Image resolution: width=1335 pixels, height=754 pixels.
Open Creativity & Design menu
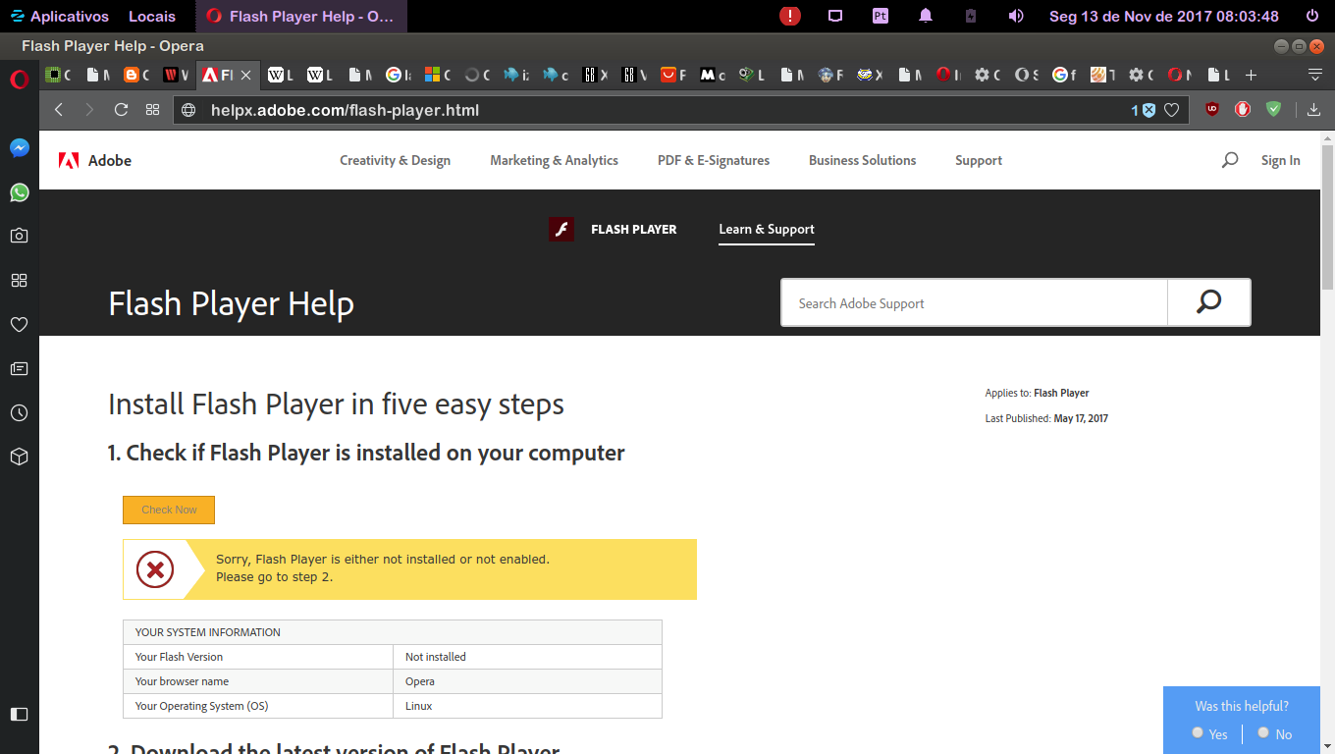pos(395,160)
